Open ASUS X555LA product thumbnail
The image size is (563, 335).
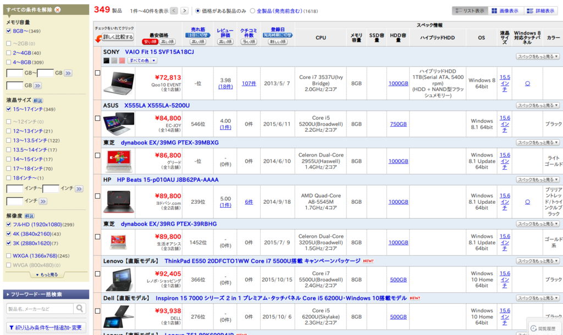click(119, 124)
